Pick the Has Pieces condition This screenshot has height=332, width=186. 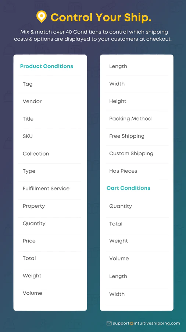coord(137,171)
